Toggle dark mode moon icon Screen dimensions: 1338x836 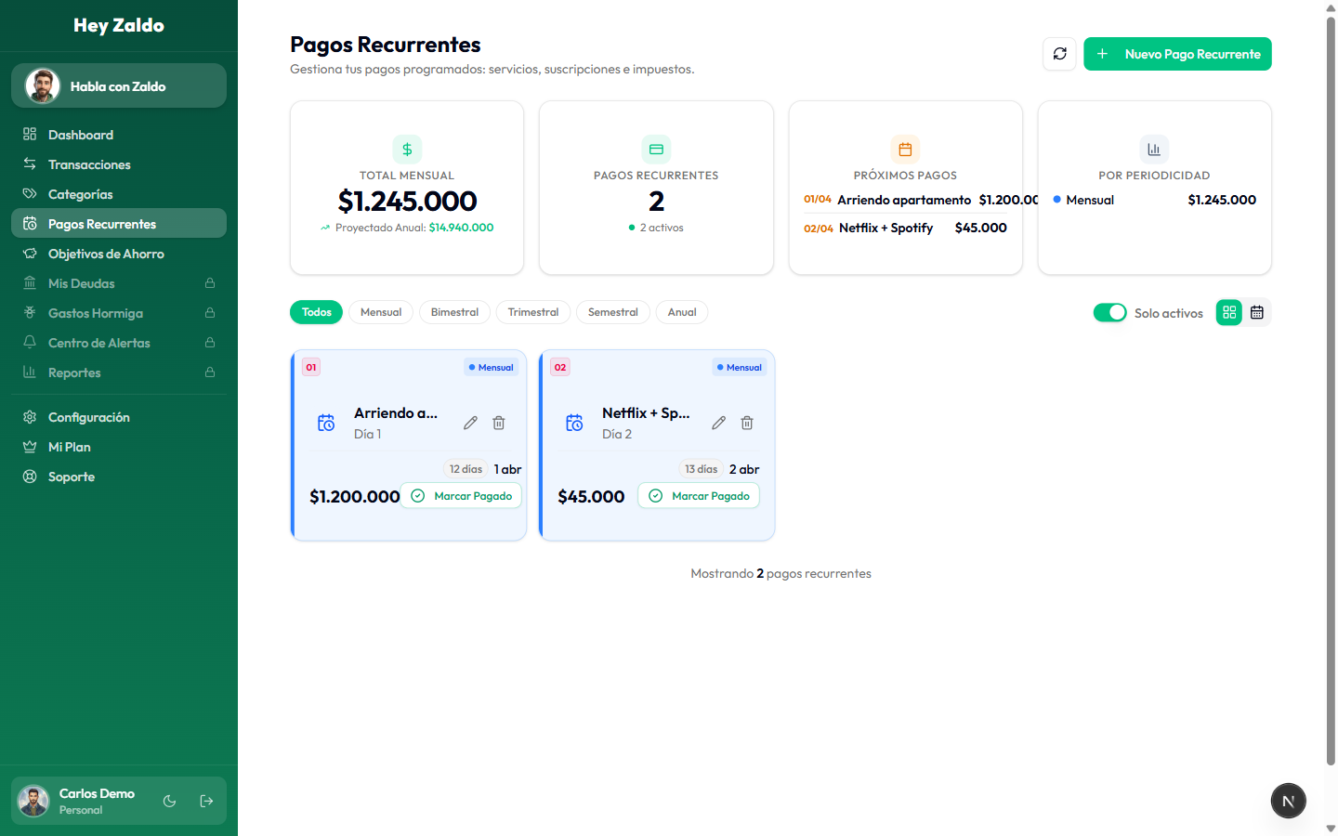click(x=169, y=801)
